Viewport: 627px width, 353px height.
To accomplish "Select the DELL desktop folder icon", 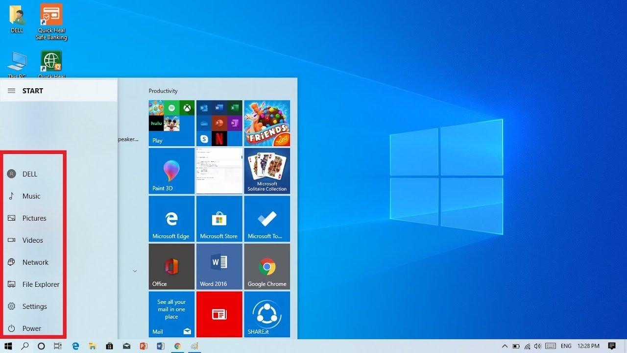I will tap(17, 19).
